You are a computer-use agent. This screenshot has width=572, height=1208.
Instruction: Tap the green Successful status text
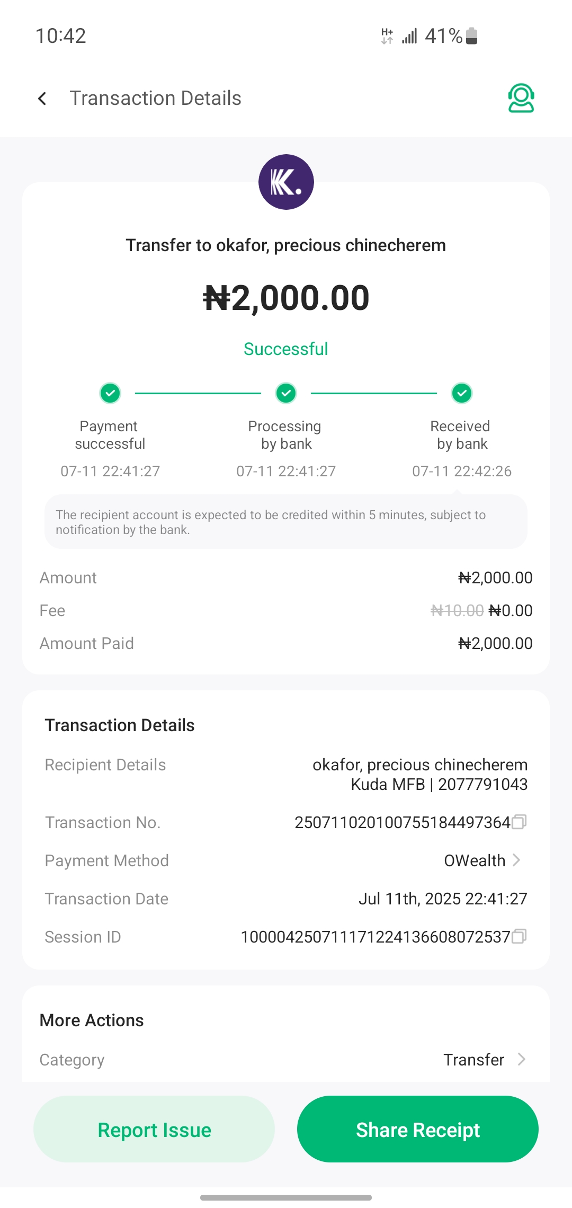[286, 349]
